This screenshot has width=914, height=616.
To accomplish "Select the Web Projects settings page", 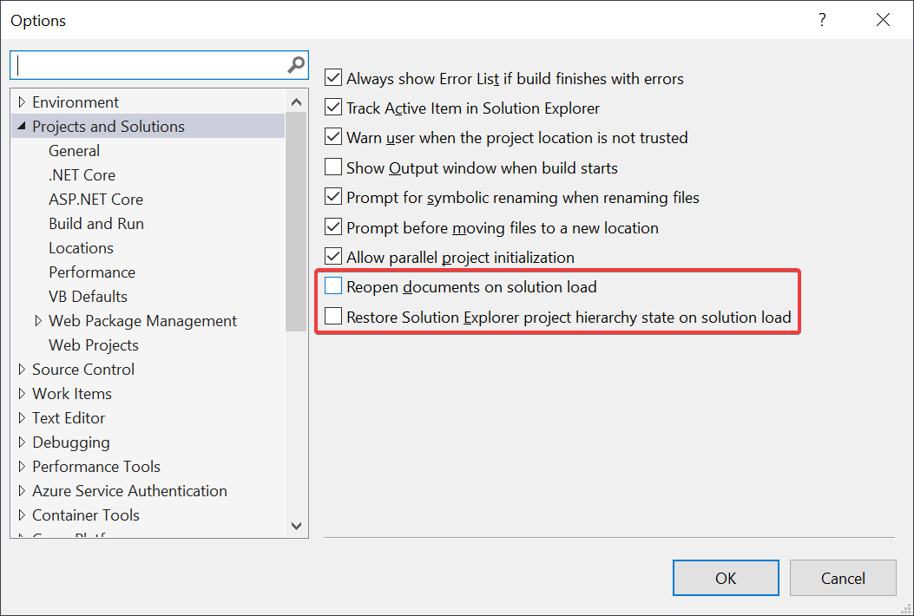I will (93, 344).
